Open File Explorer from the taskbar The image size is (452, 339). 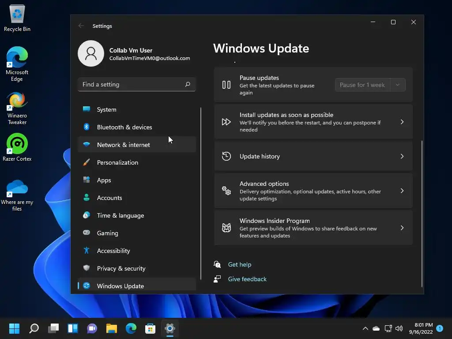(x=112, y=328)
